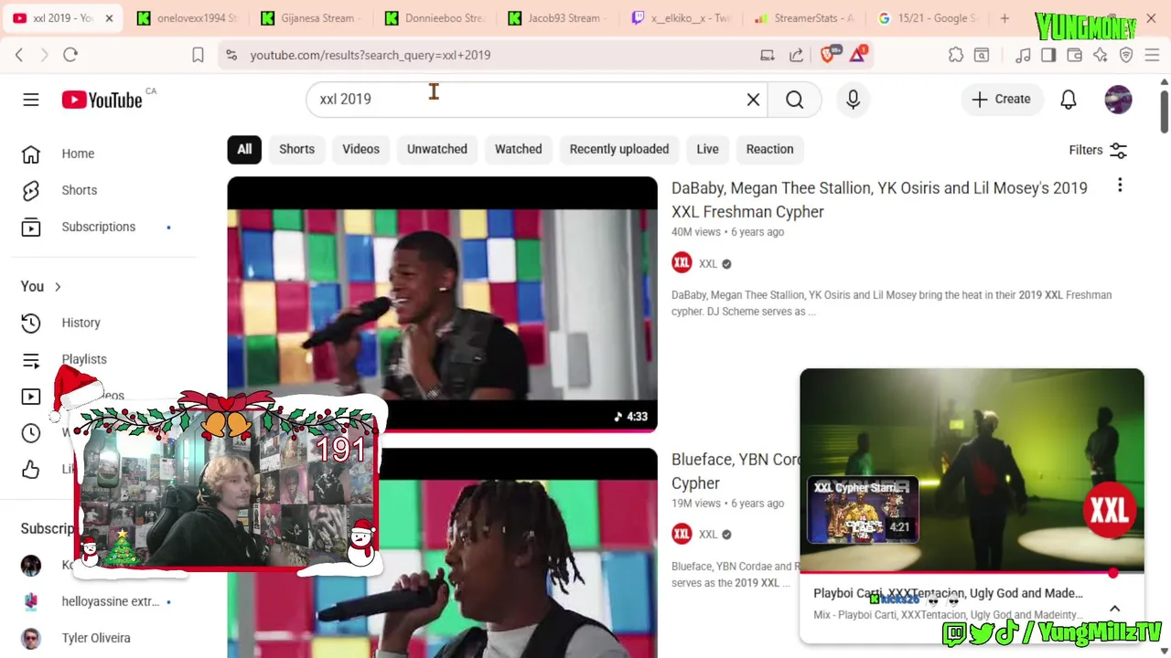Switch to the StreamerStats tab

point(805,18)
